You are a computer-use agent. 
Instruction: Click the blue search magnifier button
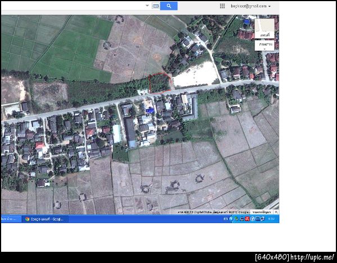tap(168, 6)
